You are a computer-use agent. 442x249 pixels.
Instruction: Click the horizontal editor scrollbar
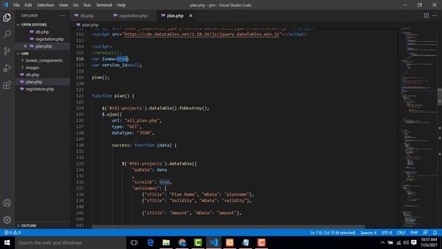[x=229, y=227]
